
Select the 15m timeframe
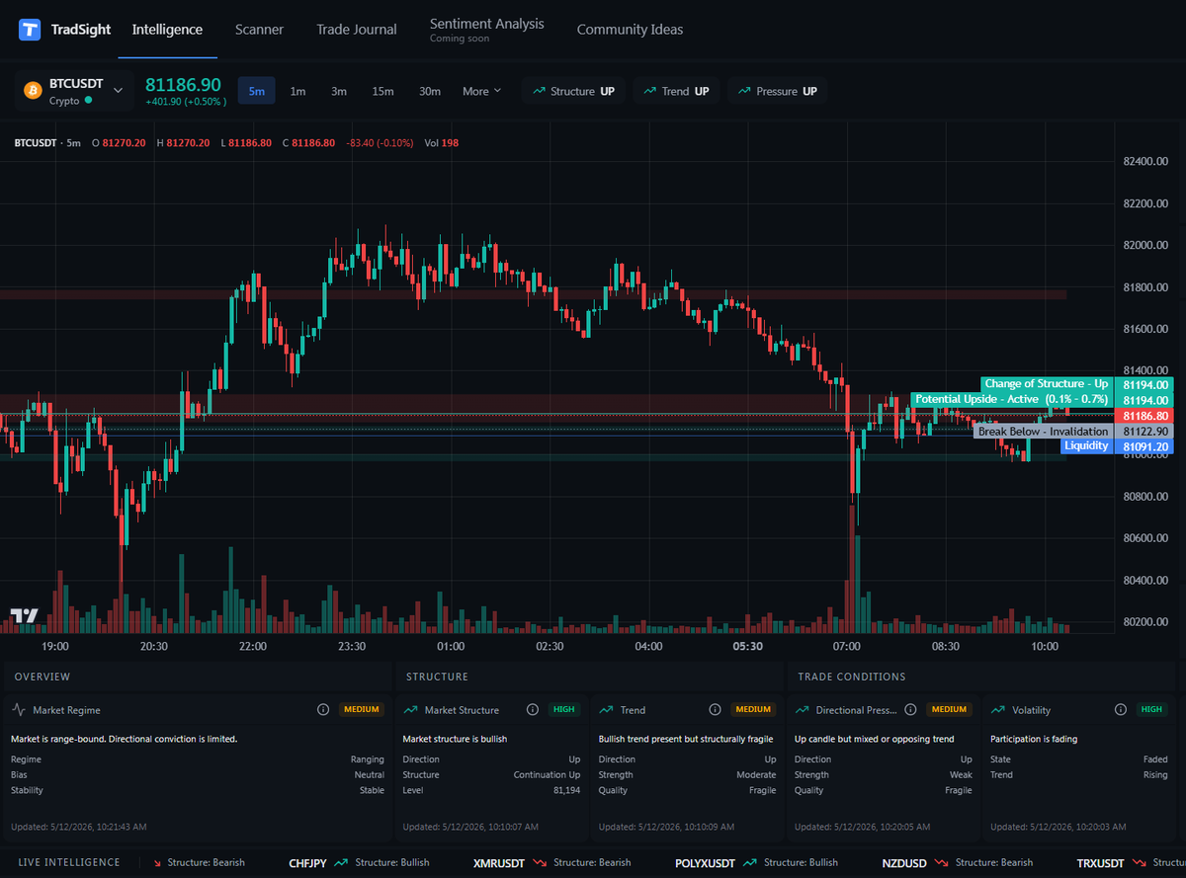tap(383, 91)
